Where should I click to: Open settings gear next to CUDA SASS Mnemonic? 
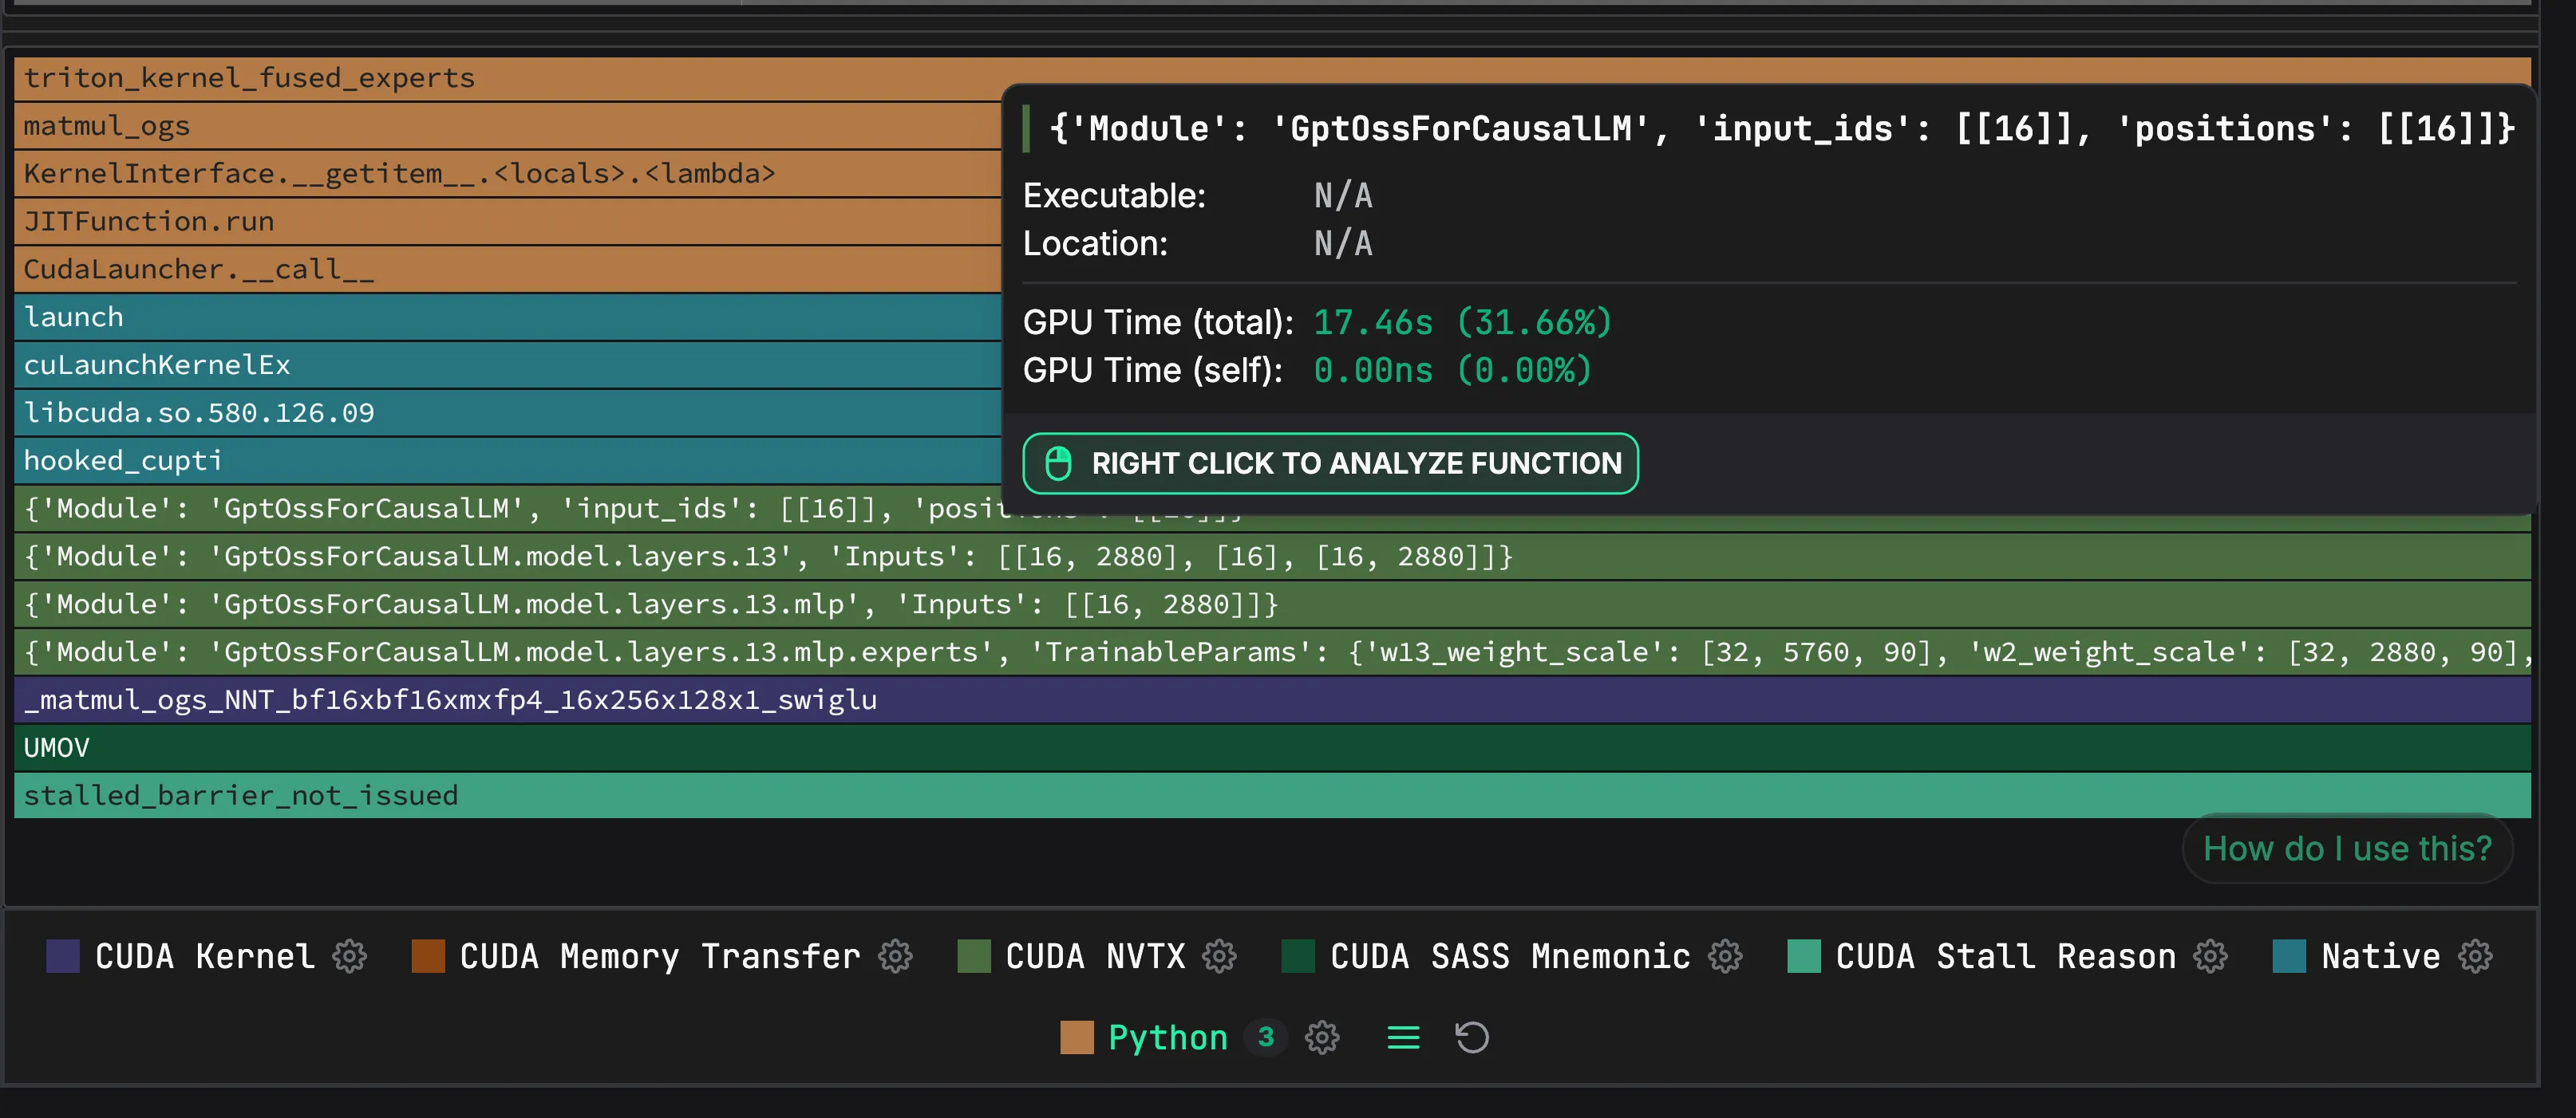pos(1725,956)
